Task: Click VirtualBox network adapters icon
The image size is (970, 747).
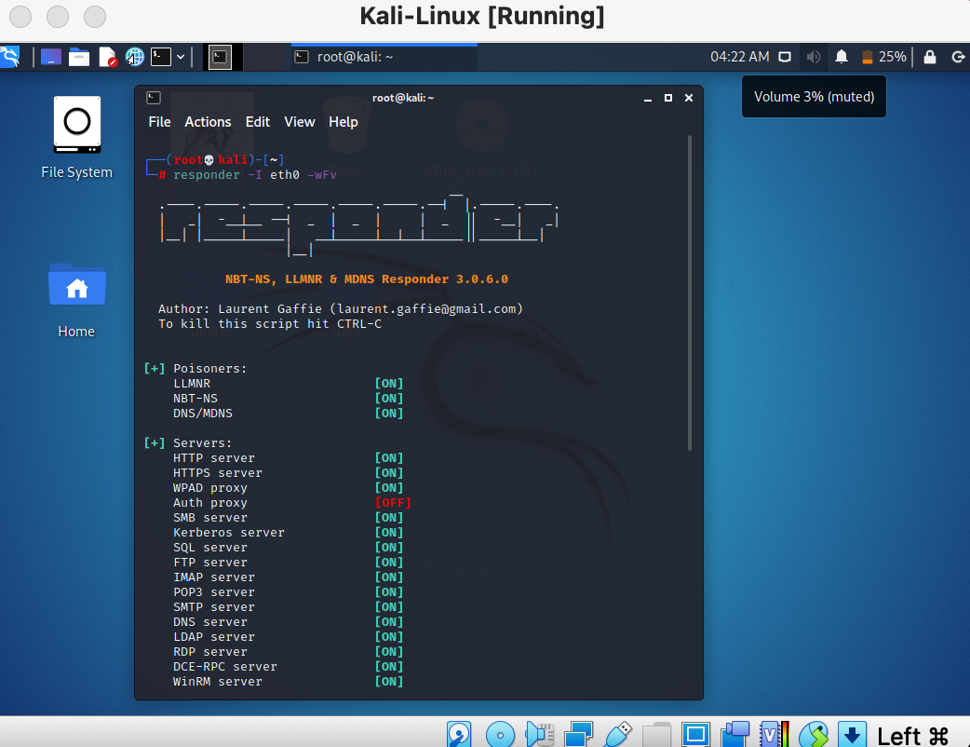Action: tap(578, 735)
